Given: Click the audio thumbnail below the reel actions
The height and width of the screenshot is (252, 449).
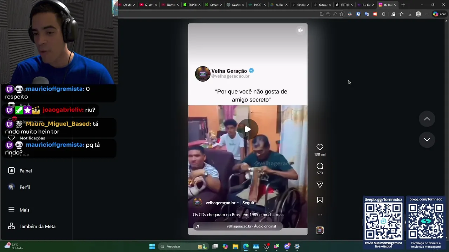Looking at the screenshot, I should click(320, 230).
